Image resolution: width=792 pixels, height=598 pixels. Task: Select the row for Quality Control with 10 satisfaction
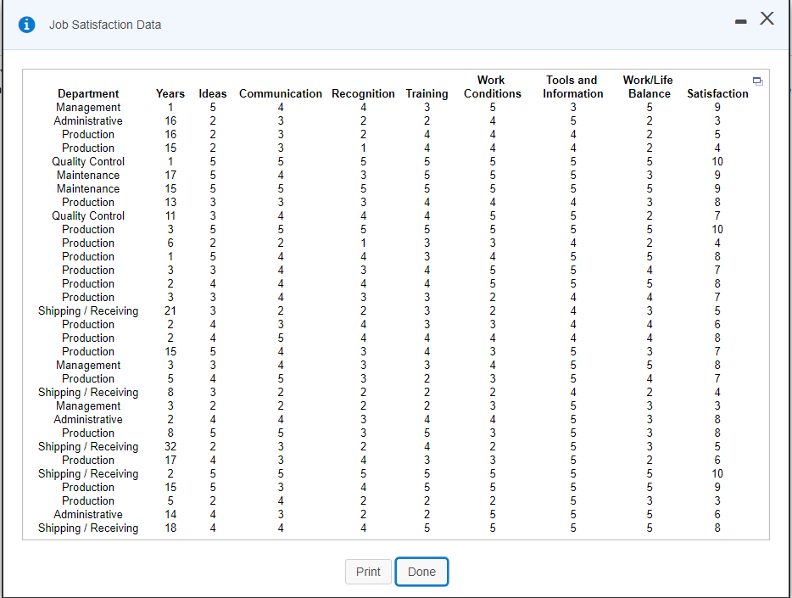coord(88,161)
